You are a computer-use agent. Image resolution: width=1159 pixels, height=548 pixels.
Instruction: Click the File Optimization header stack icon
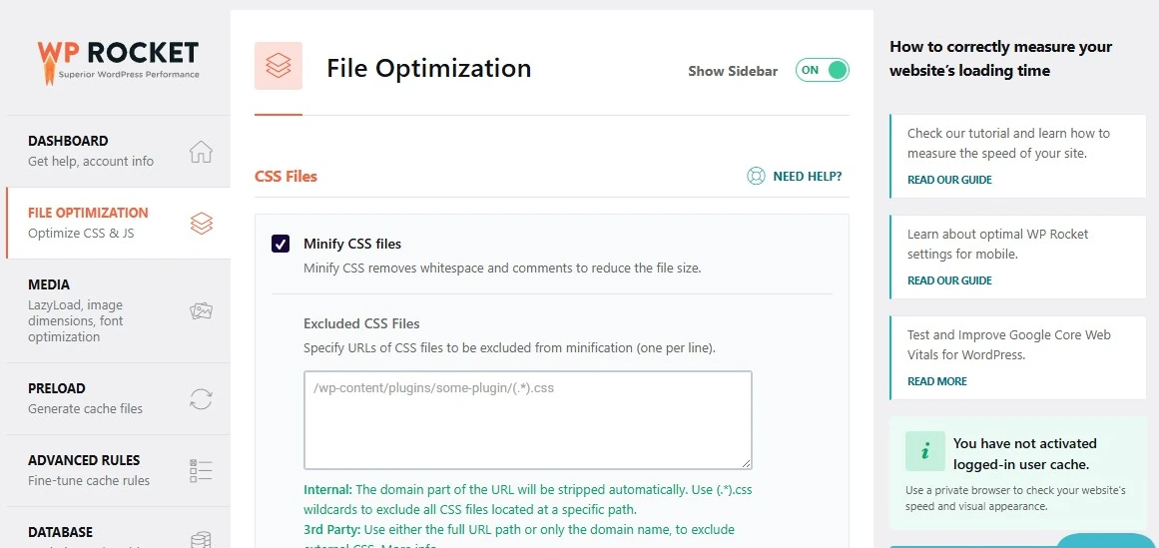coord(279,67)
